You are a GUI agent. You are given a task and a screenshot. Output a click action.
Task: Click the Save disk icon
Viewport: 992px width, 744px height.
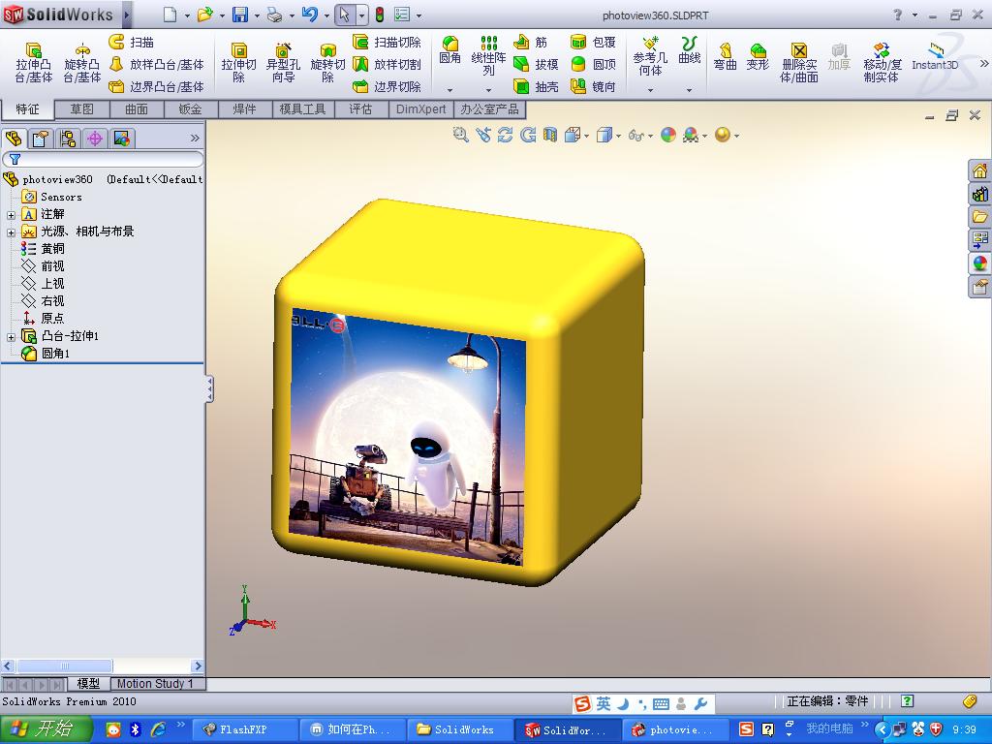240,15
